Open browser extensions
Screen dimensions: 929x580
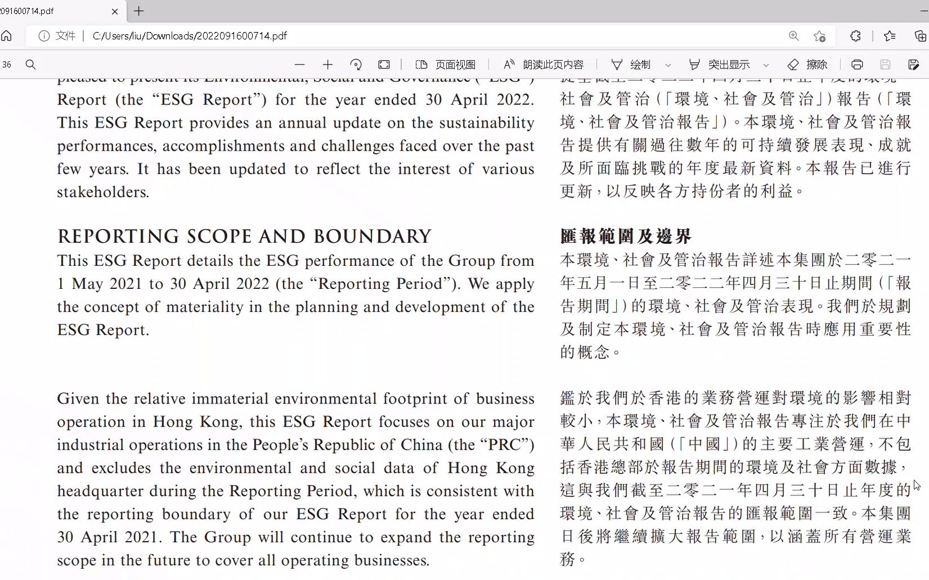click(856, 36)
